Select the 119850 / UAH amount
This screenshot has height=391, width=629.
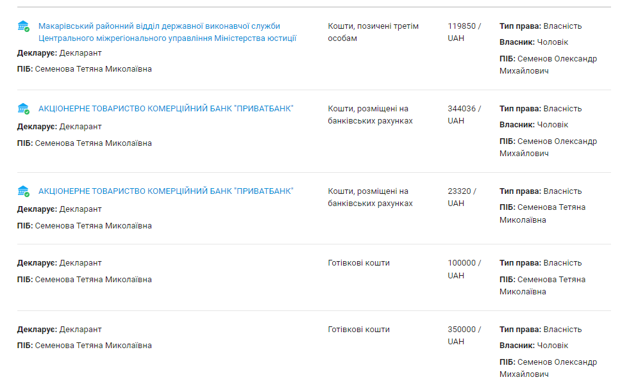click(x=464, y=32)
